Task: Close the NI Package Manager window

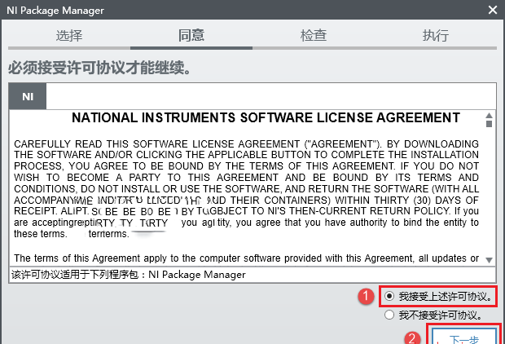Action: pos(493,10)
